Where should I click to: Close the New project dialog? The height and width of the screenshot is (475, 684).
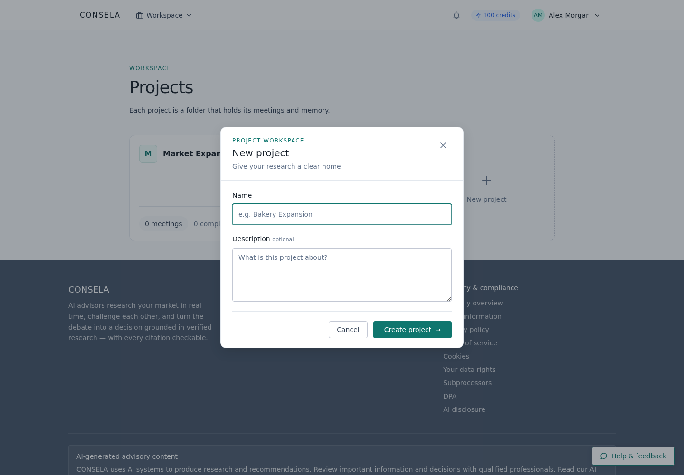443,145
